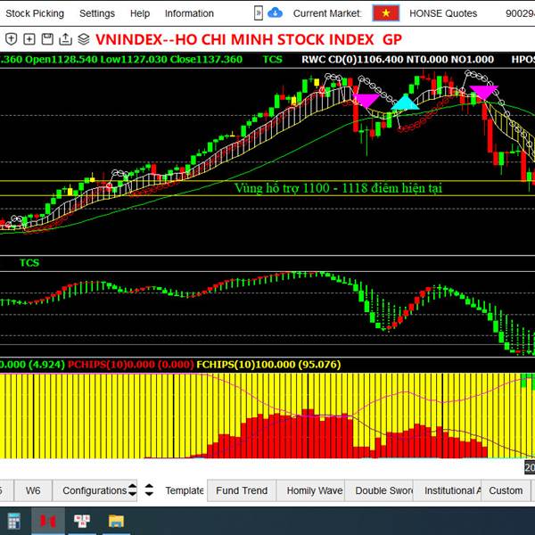This screenshot has width=535, height=535.
Task: Click the blue cloud download icon
Action: (x=275, y=13)
